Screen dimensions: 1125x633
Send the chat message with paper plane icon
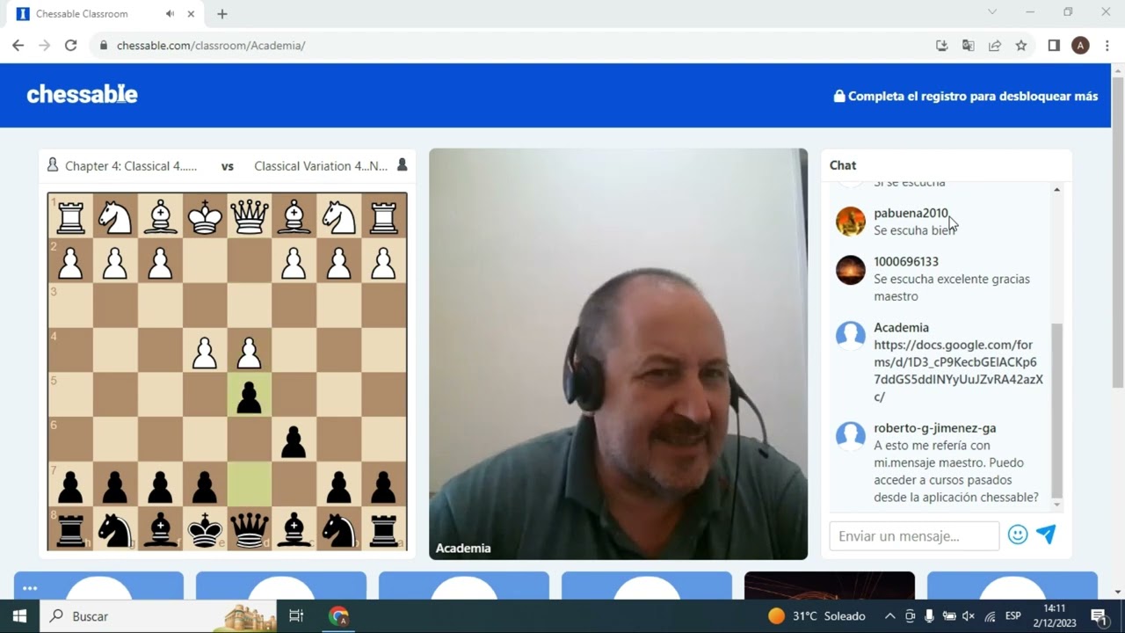pyautogui.click(x=1046, y=535)
